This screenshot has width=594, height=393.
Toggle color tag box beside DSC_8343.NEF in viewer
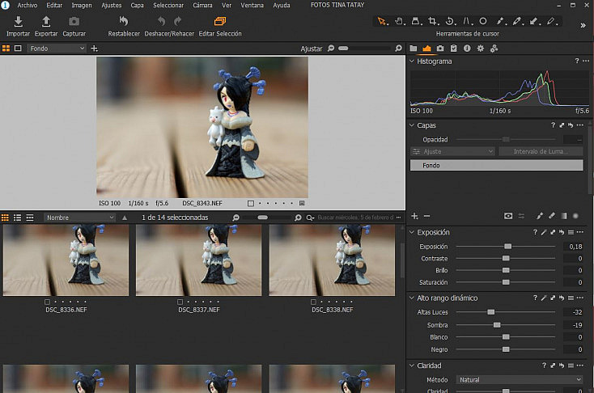[x=250, y=203]
